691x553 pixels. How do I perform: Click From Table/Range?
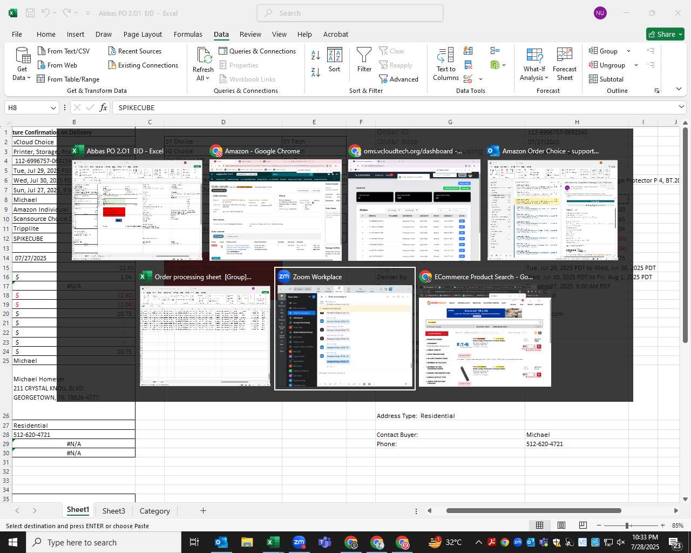(x=69, y=79)
